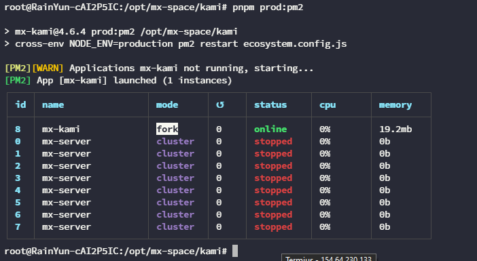Click 'cluster' mode in id 1 row

175,154
